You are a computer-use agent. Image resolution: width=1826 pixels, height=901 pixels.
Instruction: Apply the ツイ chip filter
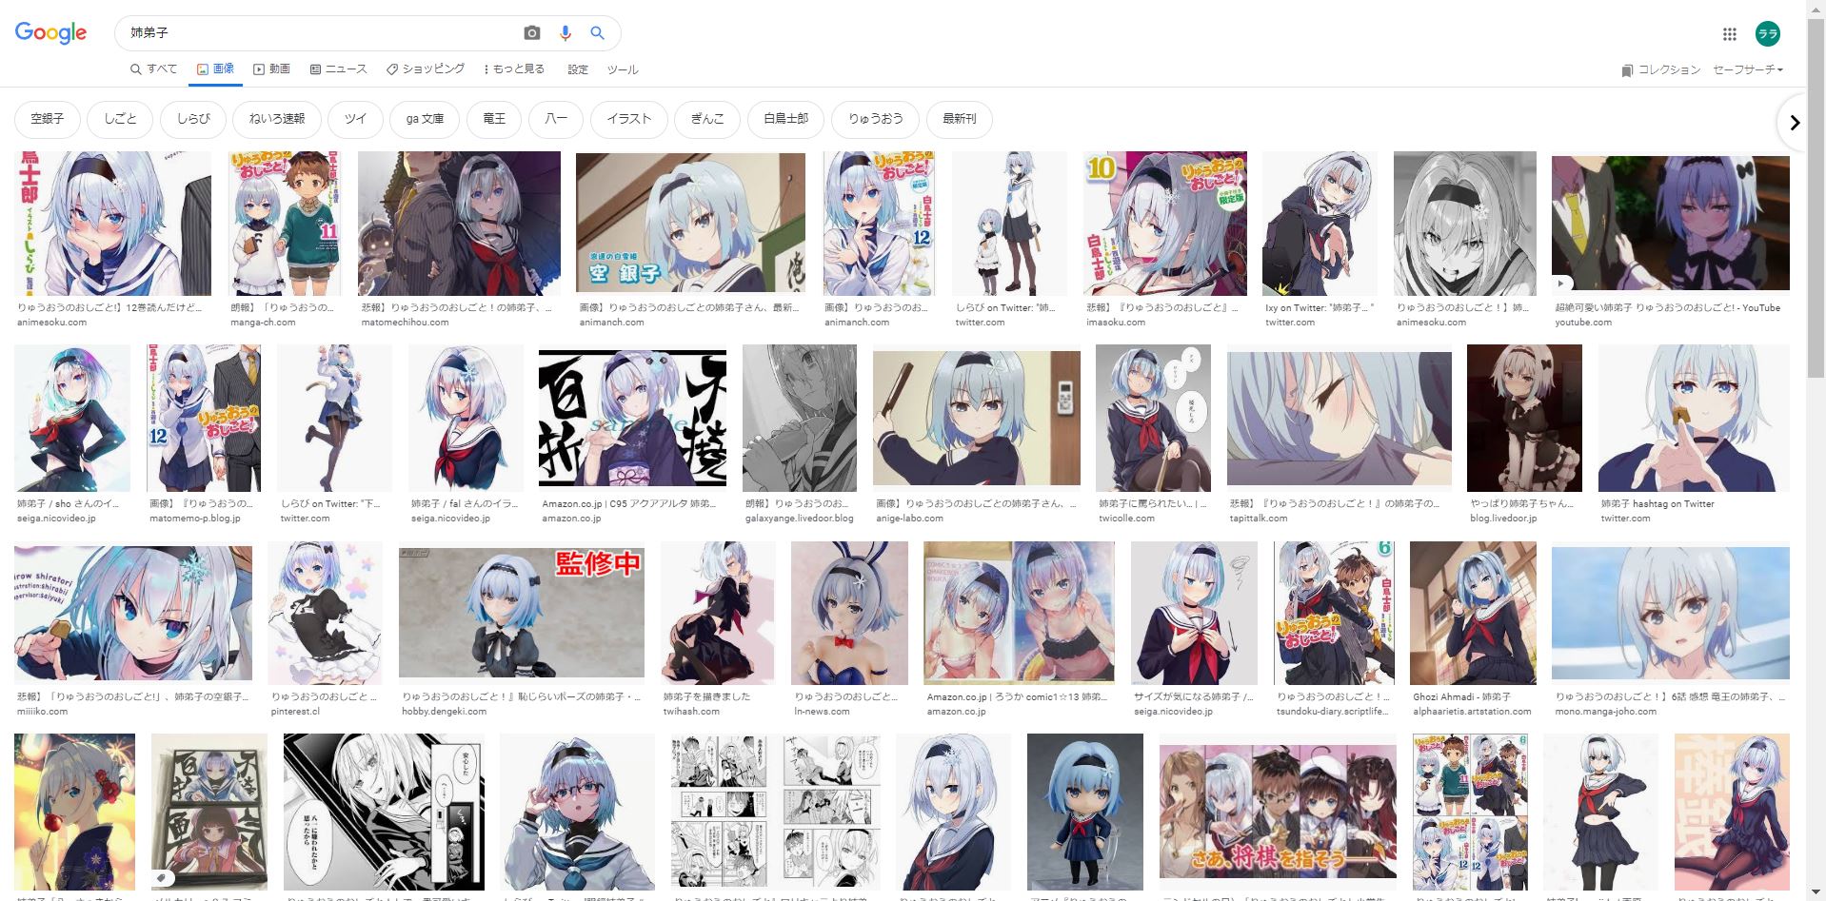coord(355,119)
